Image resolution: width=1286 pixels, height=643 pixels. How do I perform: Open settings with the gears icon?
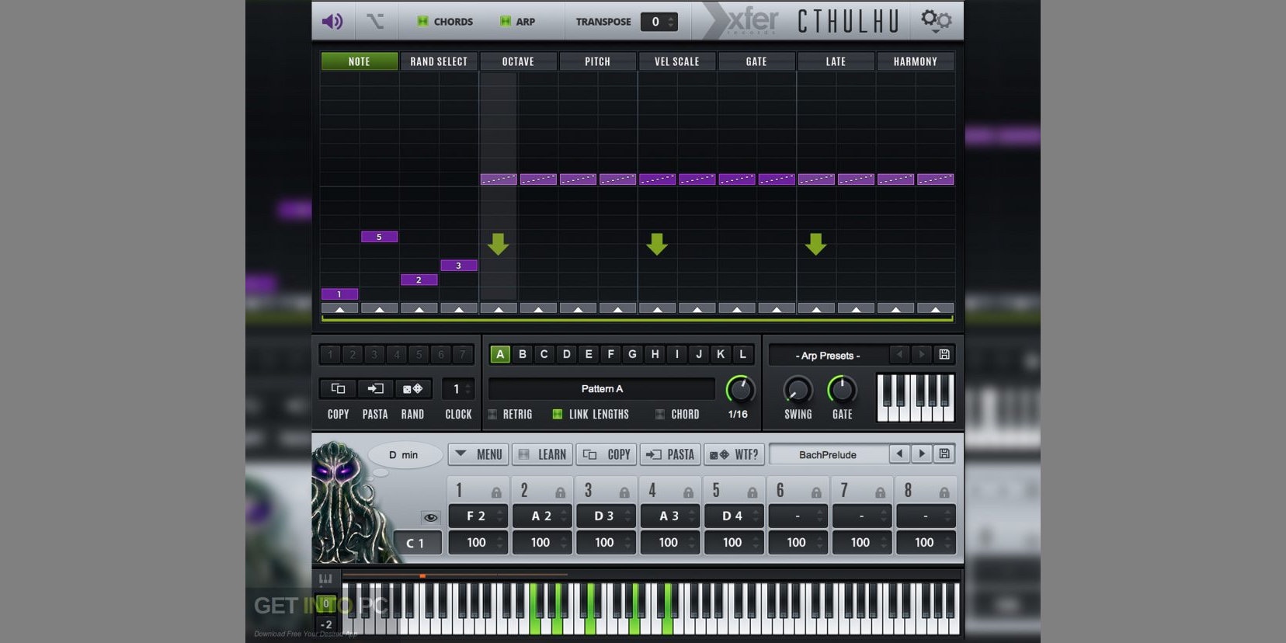tap(936, 20)
